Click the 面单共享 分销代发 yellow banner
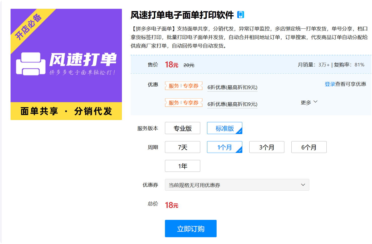 coord(66,111)
